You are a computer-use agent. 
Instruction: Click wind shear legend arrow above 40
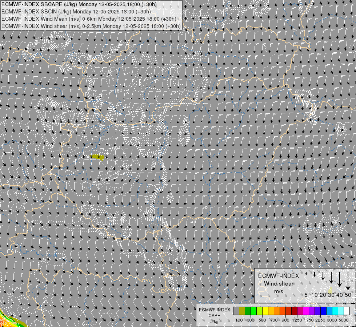tap(340, 279)
